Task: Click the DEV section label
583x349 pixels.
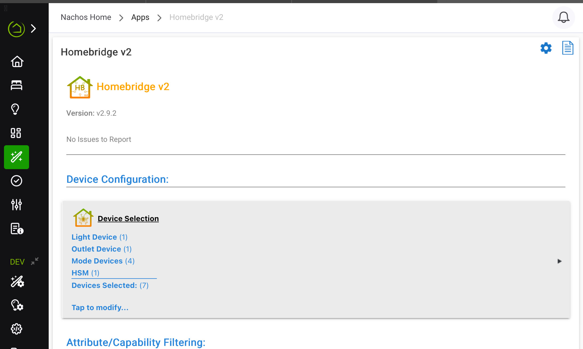Action: pos(17,262)
